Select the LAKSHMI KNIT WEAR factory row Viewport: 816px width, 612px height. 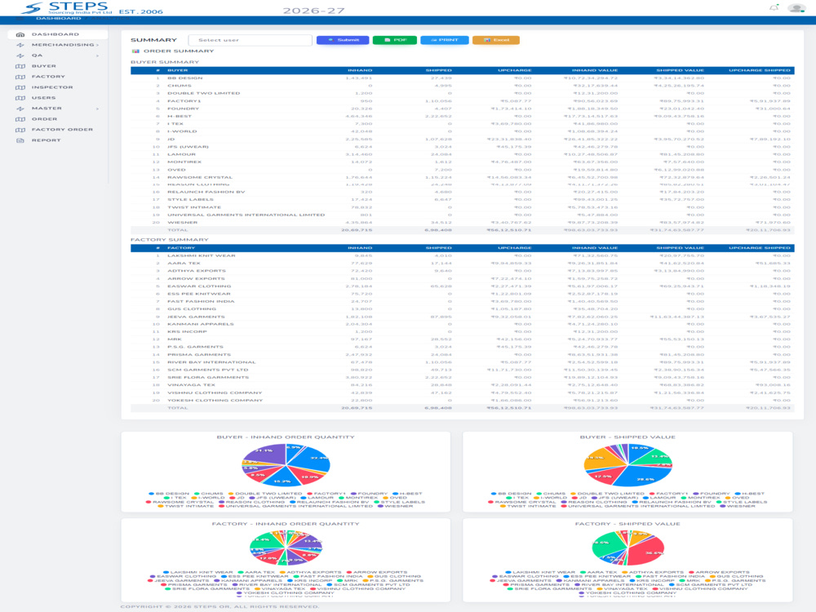(462, 256)
